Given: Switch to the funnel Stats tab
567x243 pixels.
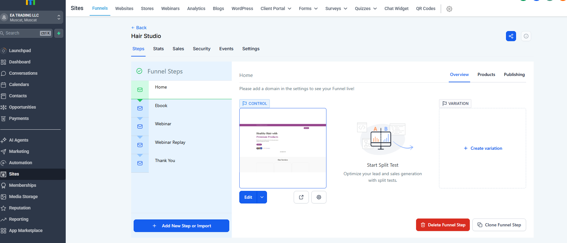Looking at the screenshot, I should [x=158, y=49].
